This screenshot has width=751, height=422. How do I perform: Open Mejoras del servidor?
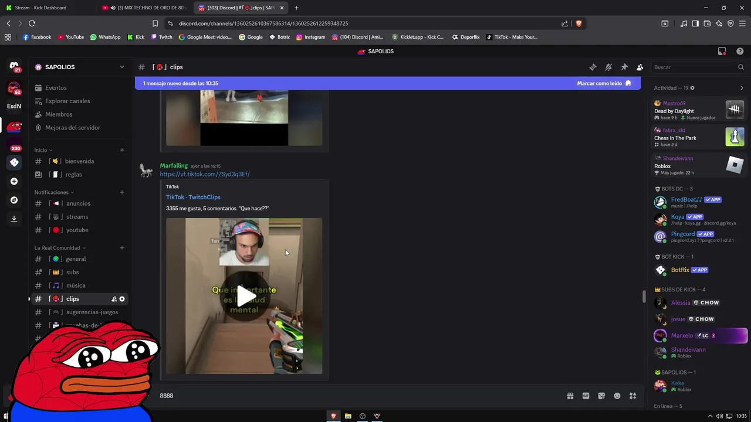[79, 128]
